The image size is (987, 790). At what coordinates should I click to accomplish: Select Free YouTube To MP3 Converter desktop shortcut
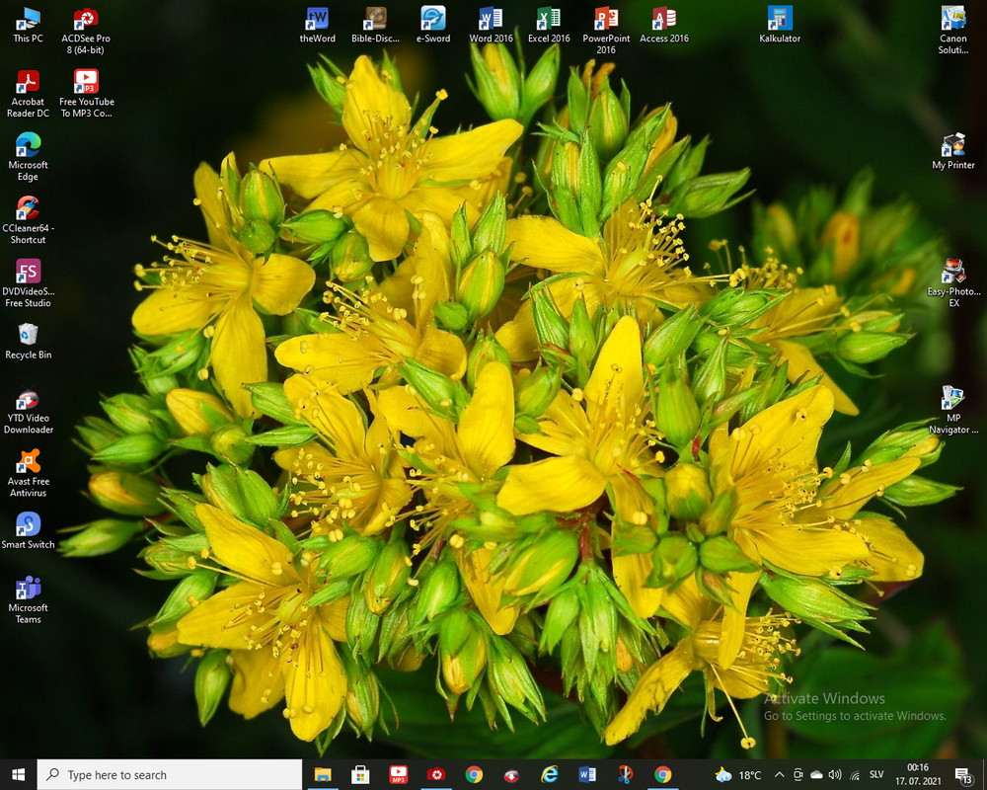(86, 94)
